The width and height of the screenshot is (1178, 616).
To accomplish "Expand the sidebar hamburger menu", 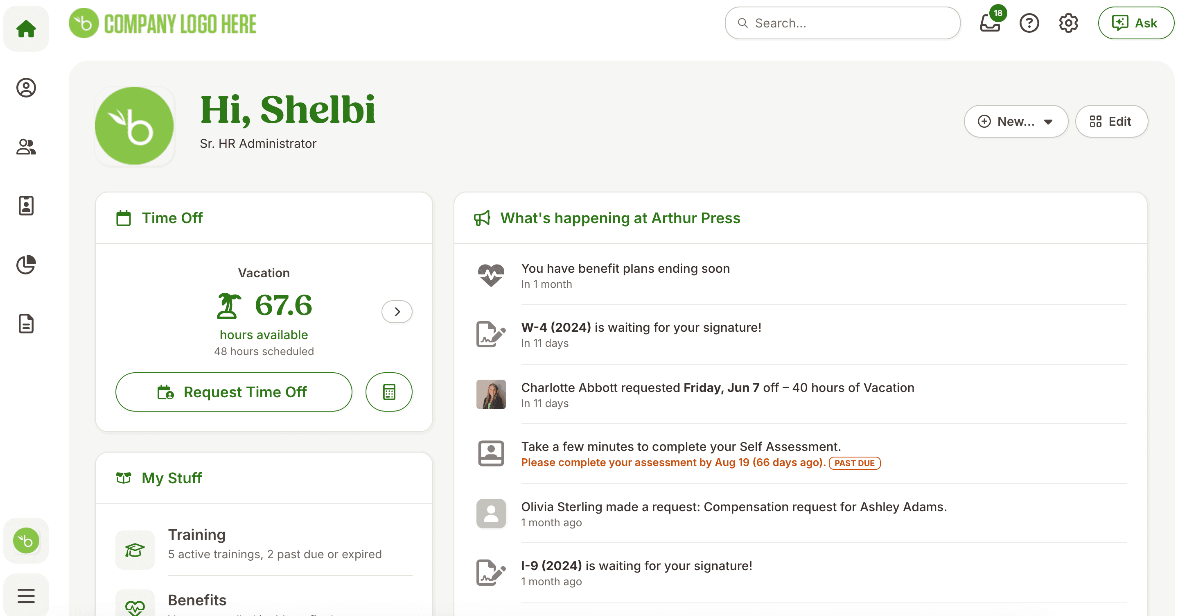I will [26, 596].
